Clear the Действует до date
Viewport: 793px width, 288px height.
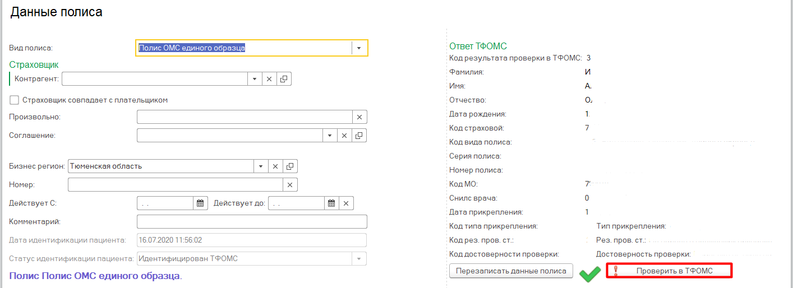(346, 203)
